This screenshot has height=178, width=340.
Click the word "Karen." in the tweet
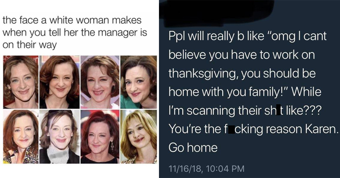(322, 129)
